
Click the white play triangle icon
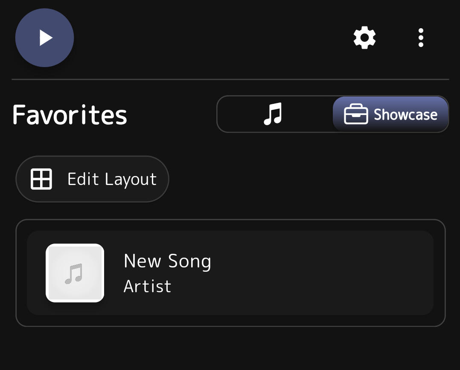(46, 38)
